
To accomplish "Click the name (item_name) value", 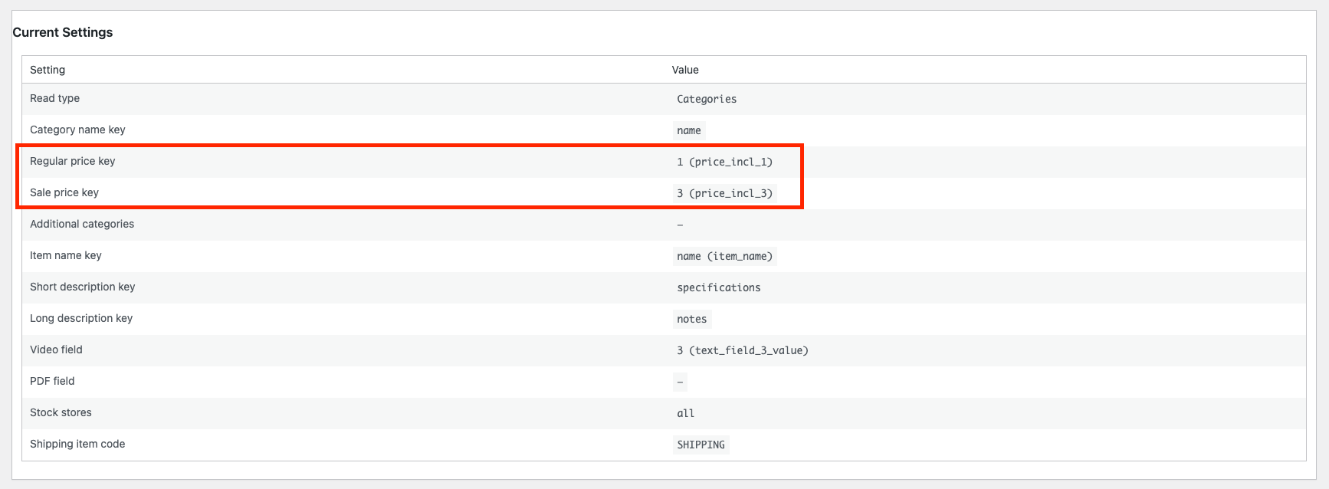I will tap(724, 256).
